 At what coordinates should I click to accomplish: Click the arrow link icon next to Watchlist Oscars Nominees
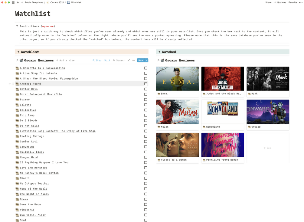17,60
